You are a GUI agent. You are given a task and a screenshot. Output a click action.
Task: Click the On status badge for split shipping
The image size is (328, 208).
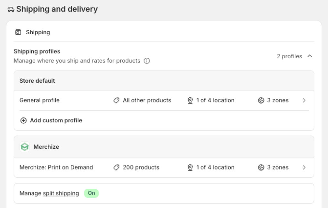coord(91,193)
